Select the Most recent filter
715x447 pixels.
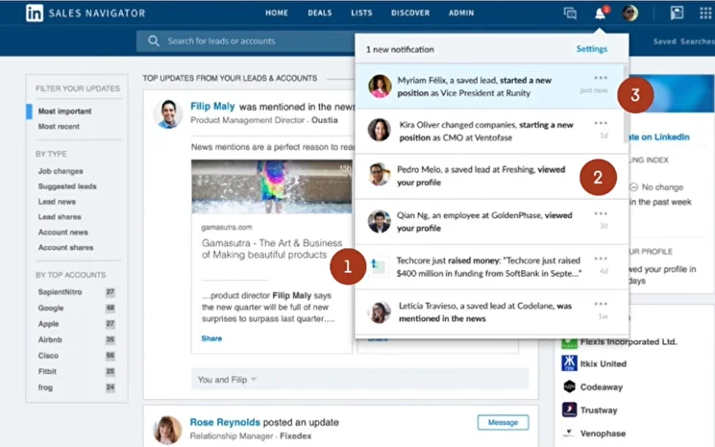[59, 127]
